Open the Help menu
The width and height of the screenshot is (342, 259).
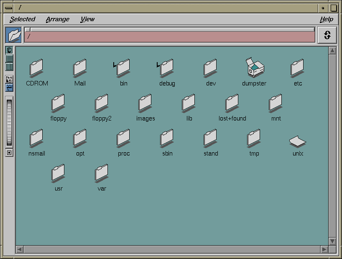coord(326,19)
